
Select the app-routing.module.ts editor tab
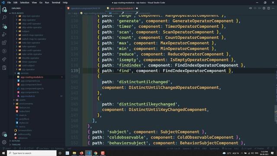coord(122,8)
